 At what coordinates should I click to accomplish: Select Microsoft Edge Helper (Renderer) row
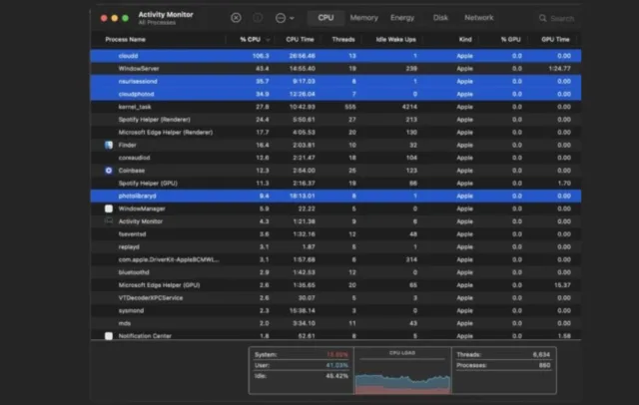[x=335, y=133]
